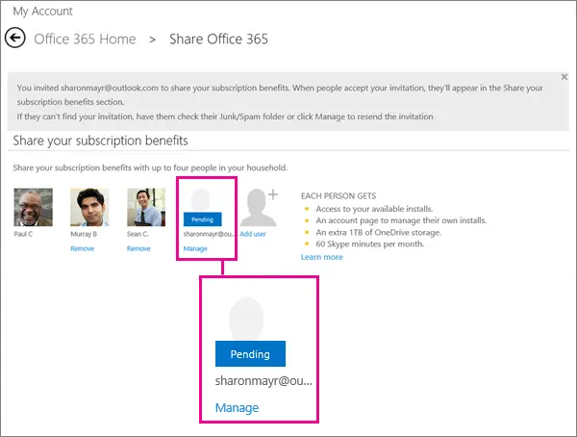The height and width of the screenshot is (437, 577).
Task: Click the My Account heading text
Action: (42, 12)
